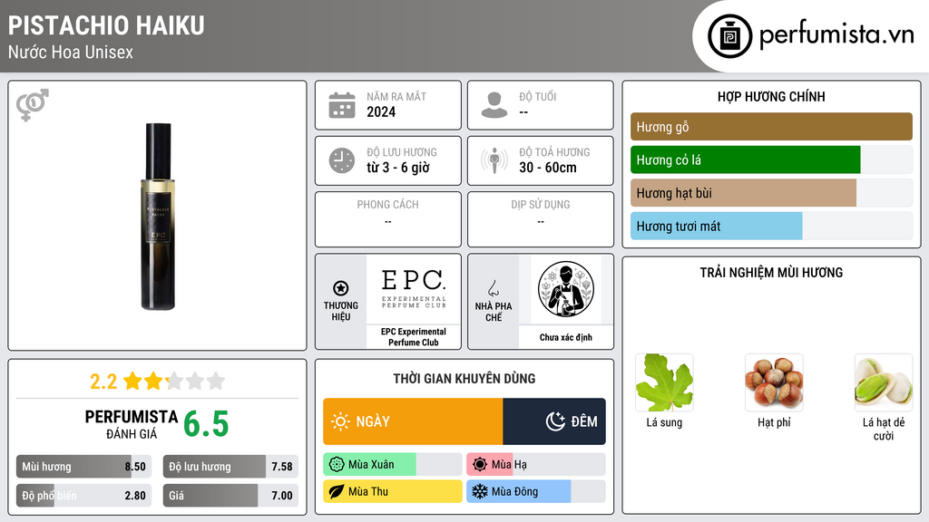
Task: Click the Giá 7.00 score bar
Action: [230, 496]
